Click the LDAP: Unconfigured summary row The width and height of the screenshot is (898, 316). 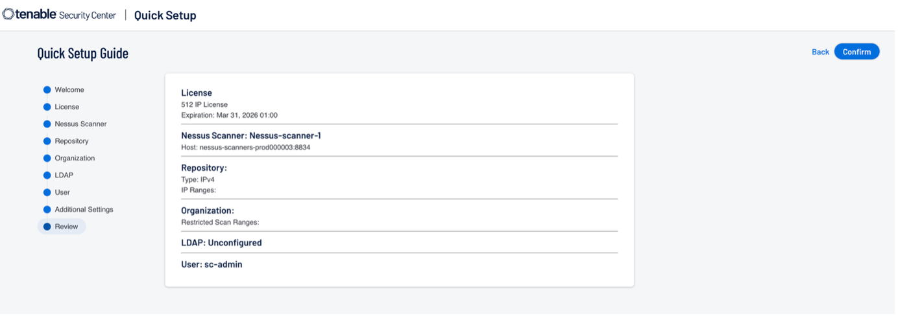(221, 243)
